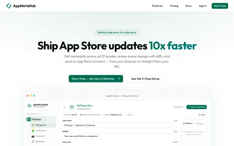
Task: Select My Apps in the workspace sidebar
Action: coord(41,119)
